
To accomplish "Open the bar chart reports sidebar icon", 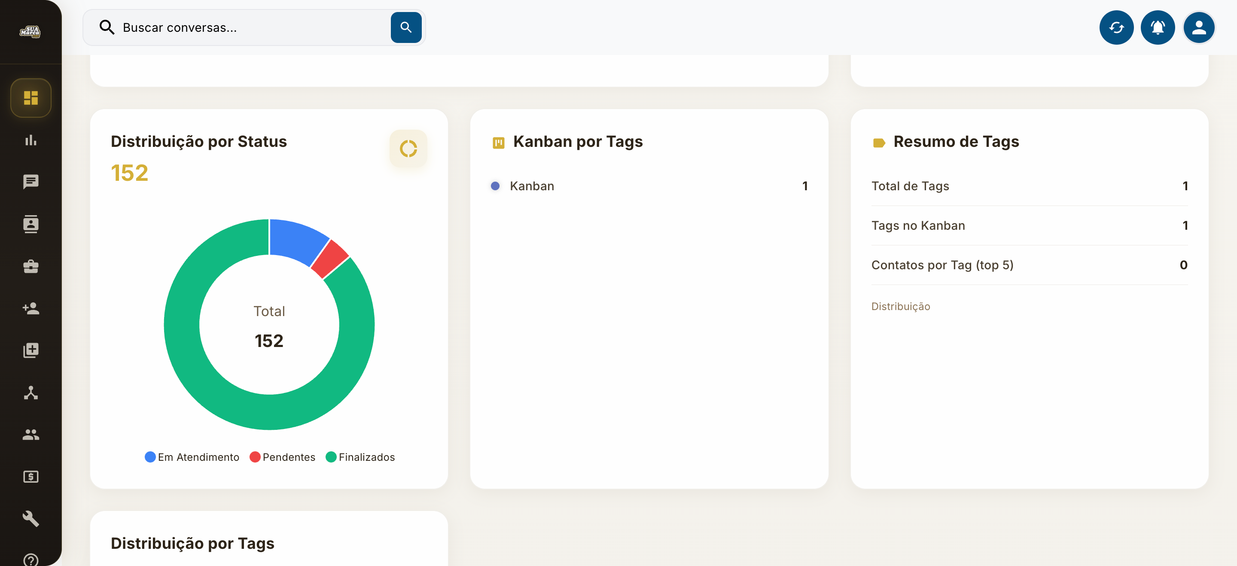I will pos(31,140).
